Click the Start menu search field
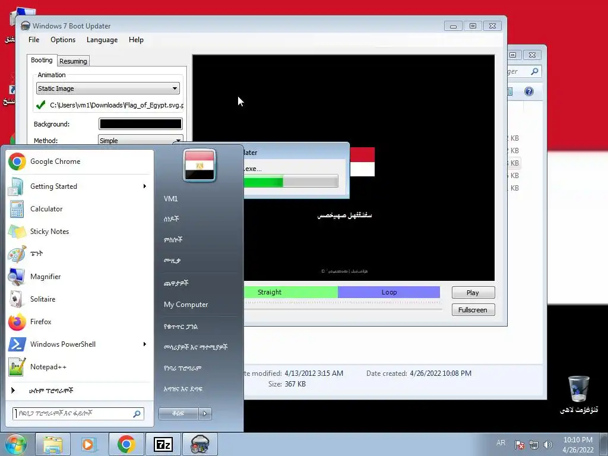 [x=78, y=414]
